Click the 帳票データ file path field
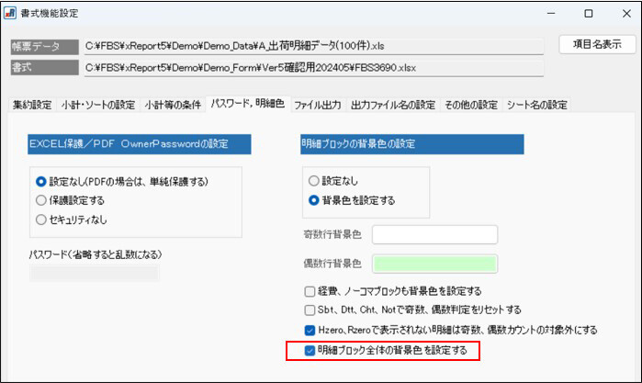Image resolution: width=642 pixels, height=383 pixels. tap(313, 46)
